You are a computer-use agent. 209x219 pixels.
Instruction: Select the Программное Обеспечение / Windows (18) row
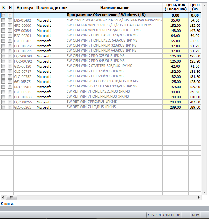click(101, 15)
